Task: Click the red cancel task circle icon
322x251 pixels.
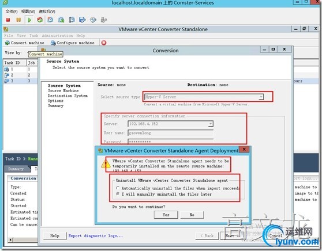Action: (x=104, y=43)
